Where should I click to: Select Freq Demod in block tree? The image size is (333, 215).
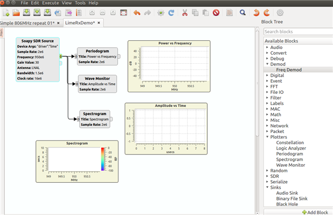289,70
